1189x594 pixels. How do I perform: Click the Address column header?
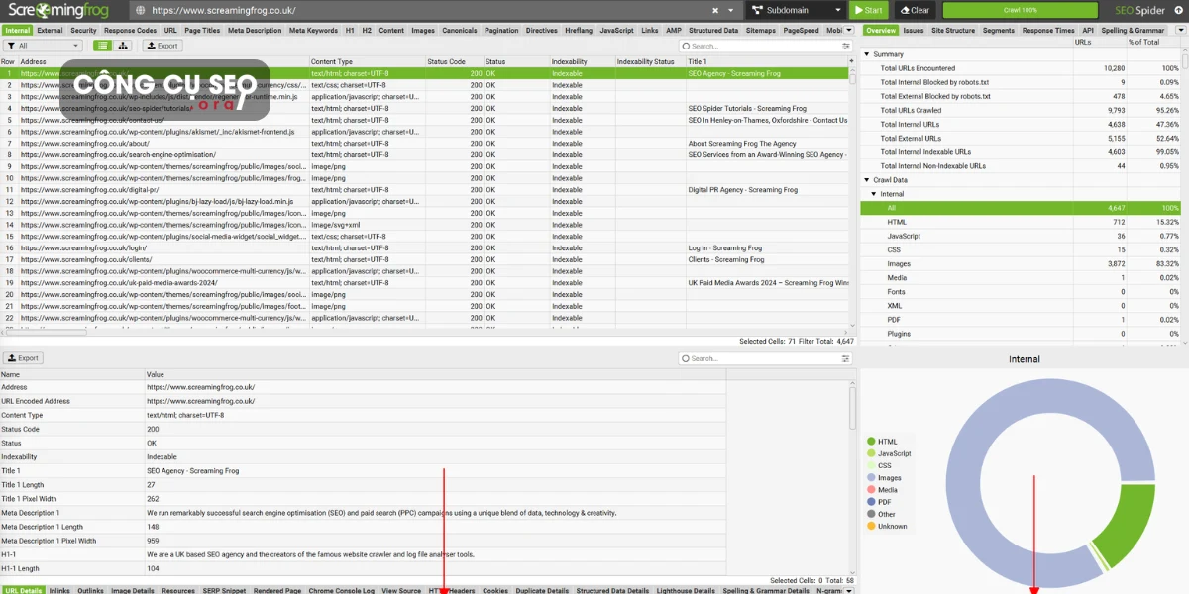coord(163,61)
